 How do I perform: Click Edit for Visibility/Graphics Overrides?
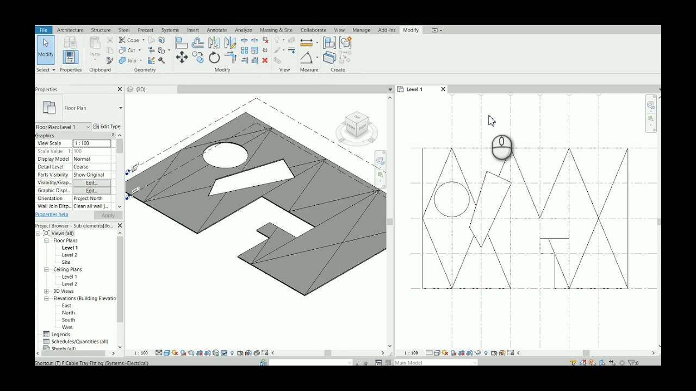pyautogui.click(x=91, y=183)
